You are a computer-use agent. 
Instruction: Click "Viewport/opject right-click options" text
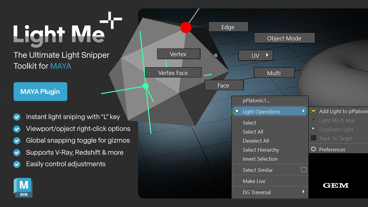point(78,129)
